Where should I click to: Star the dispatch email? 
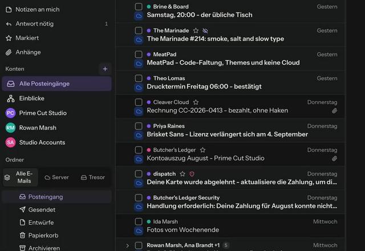coord(182,173)
